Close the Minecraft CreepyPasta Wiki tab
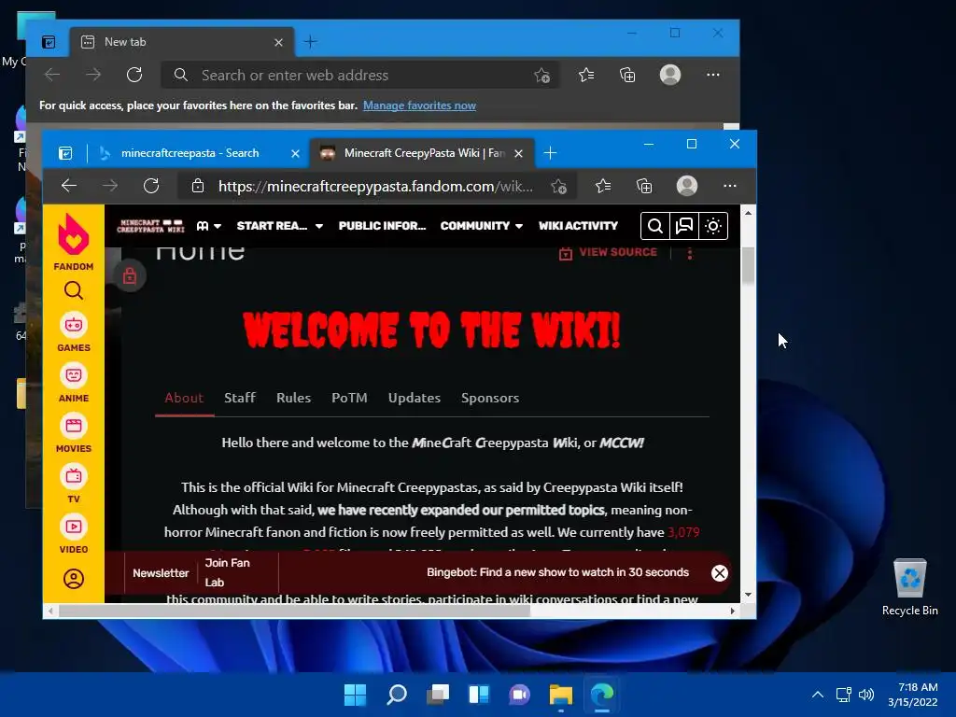The width and height of the screenshot is (956, 717). pyautogui.click(x=518, y=154)
